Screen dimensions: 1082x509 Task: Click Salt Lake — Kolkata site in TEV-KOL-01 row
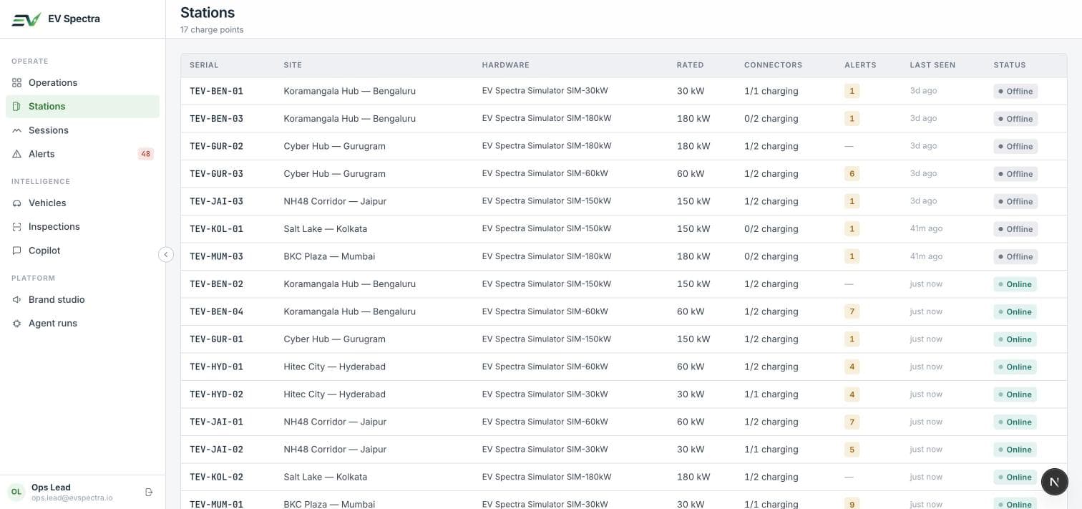point(326,229)
